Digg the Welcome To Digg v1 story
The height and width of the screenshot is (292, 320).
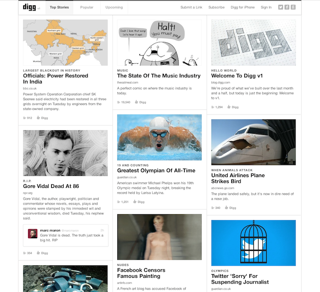click(233, 107)
